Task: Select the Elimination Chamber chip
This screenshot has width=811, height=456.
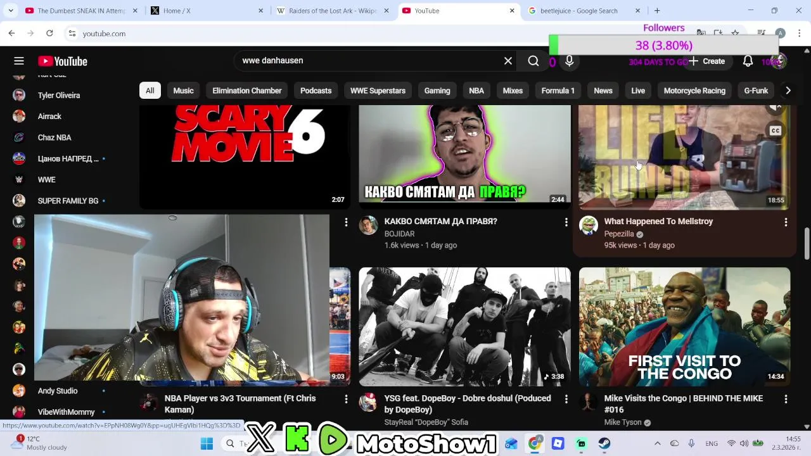Action: click(247, 91)
